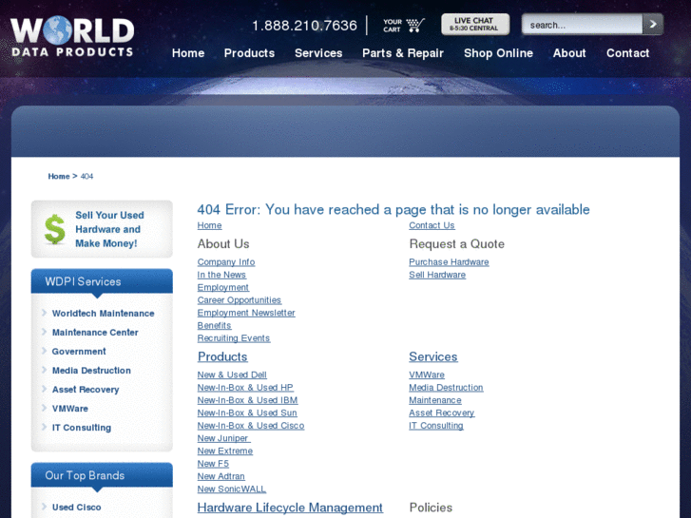The height and width of the screenshot is (518, 691).
Task: Click the arrow beside sidebar IT Consulting
Action: click(x=44, y=427)
